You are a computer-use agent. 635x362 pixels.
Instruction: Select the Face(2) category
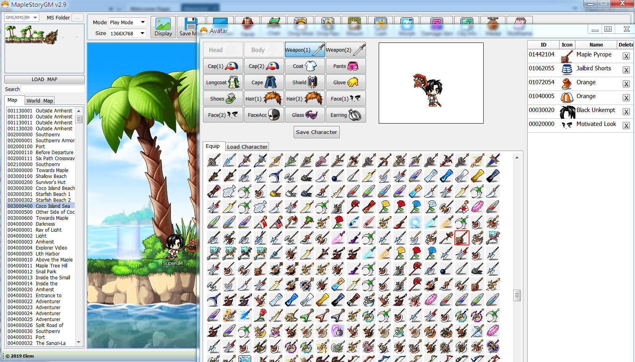tap(223, 115)
